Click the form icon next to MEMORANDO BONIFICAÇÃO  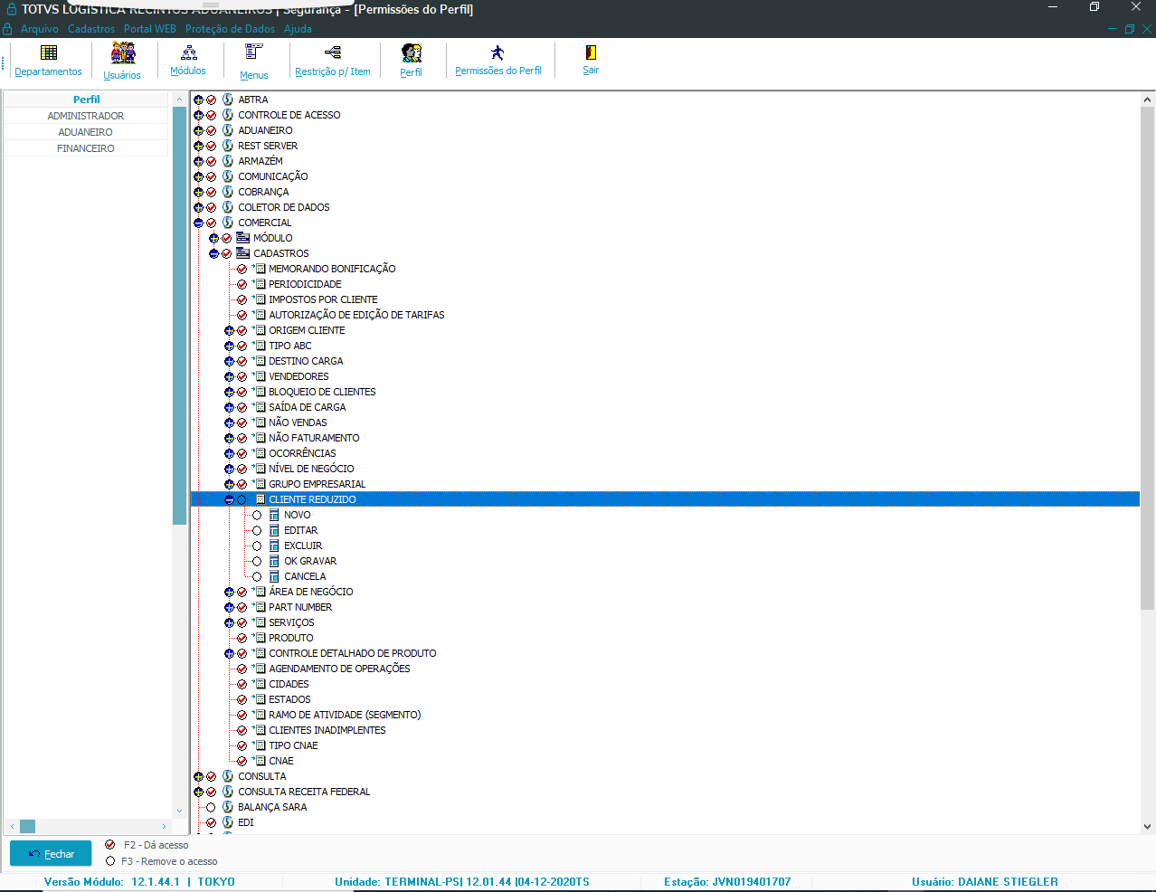pos(259,269)
